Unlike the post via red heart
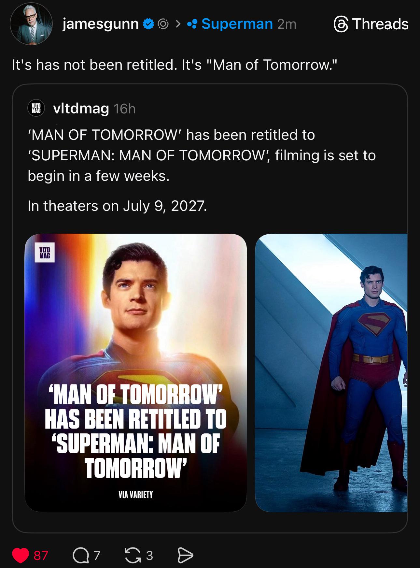This screenshot has width=420, height=568. pyautogui.click(x=21, y=555)
